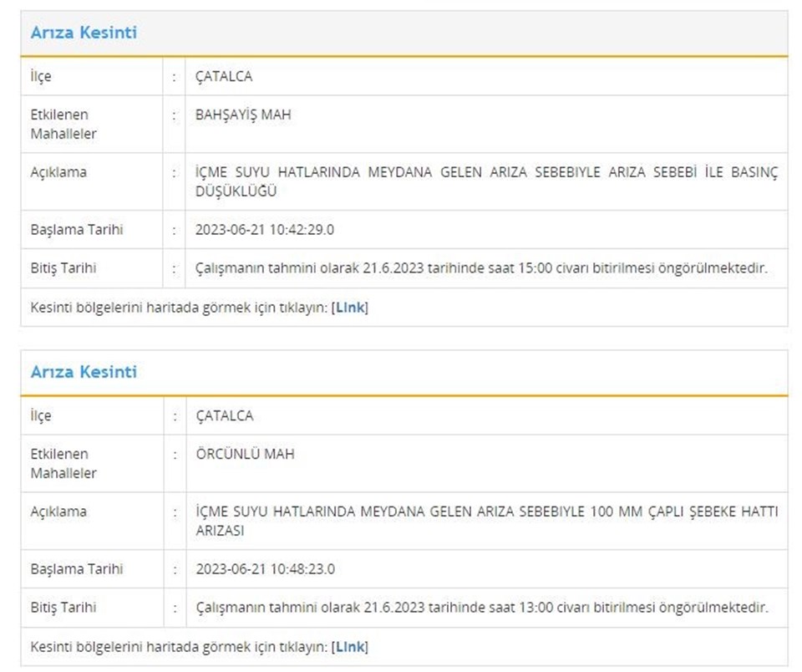Open the map link for Bahşayiş outage
The image size is (802, 672).
[350, 307]
